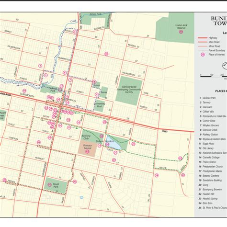
Task: Select marker 29 east of Botanic Gardens
Action: tap(133, 144)
